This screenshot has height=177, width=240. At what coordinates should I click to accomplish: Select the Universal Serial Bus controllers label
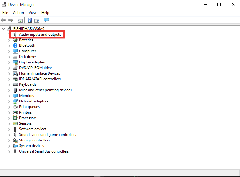tap(44, 151)
